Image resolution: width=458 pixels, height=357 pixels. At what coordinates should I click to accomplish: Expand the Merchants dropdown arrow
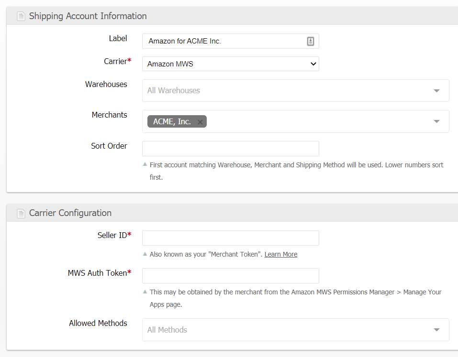pyautogui.click(x=436, y=121)
